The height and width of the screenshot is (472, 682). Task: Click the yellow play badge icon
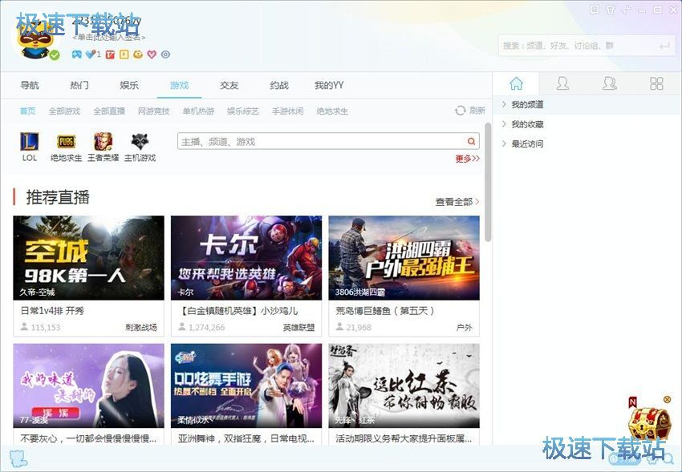tap(124, 54)
